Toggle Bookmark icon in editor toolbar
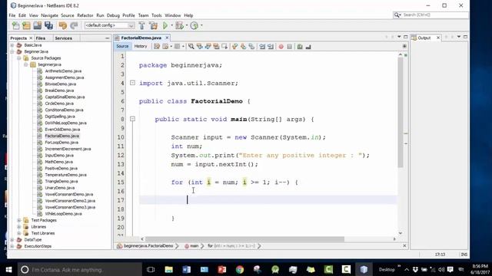The width and height of the screenshot is (492, 276). coord(251,46)
